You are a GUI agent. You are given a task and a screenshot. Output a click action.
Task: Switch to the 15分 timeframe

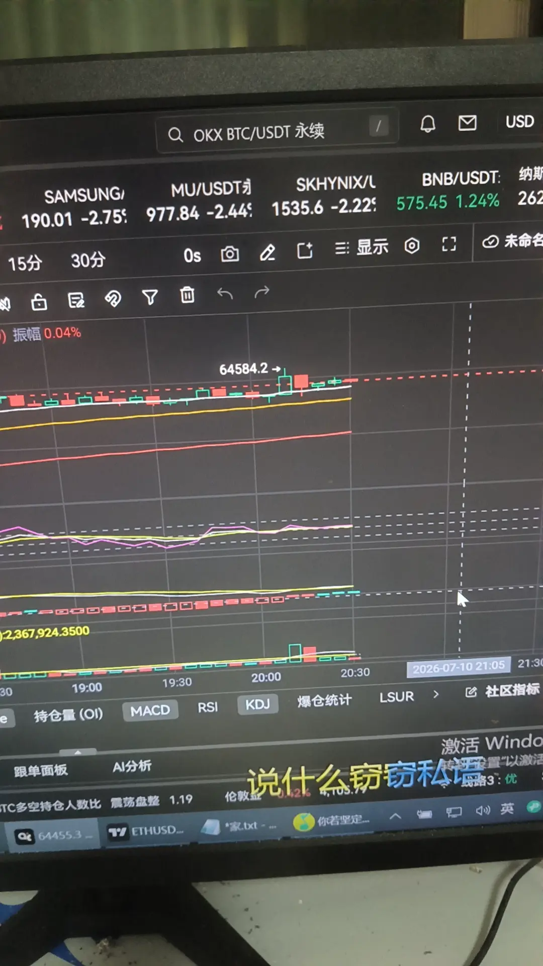[25, 263]
